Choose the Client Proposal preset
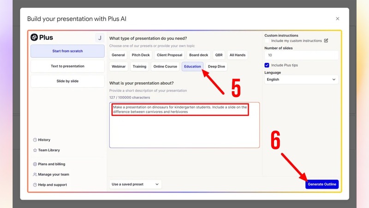The image size is (369, 208). (x=169, y=55)
